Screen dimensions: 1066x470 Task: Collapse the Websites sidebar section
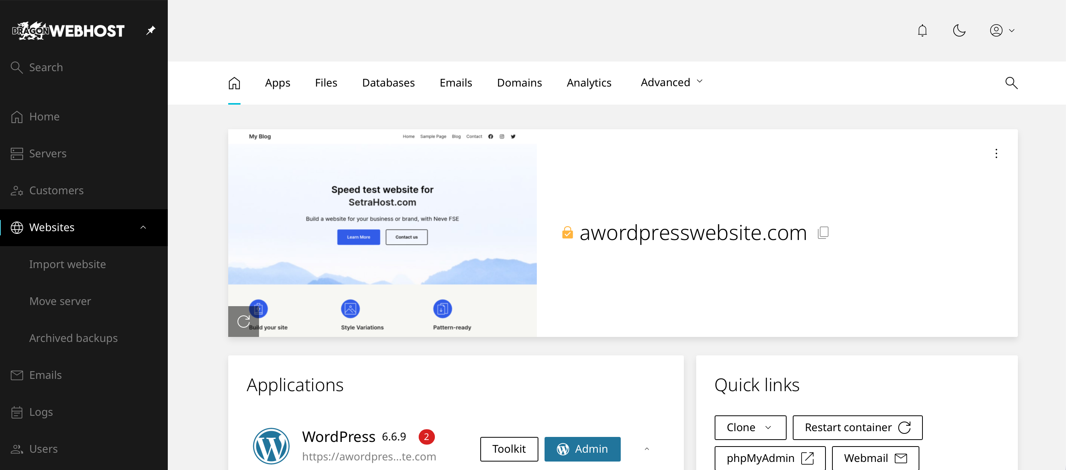coord(143,227)
